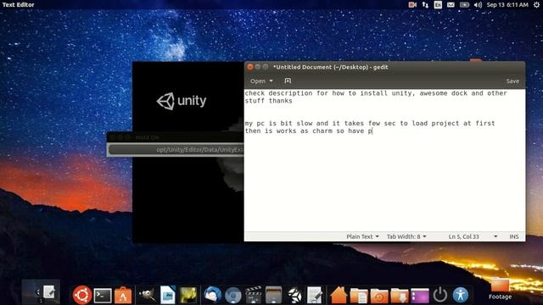Launch Unity editor from the dock
This screenshot has height=305, width=543.
pos(294,296)
